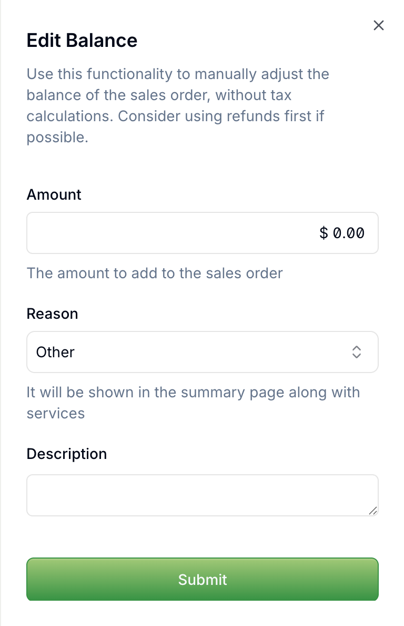This screenshot has height=626, width=404.
Task: Click the word 'possible.' ending the intro
Action: (x=57, y=138)
